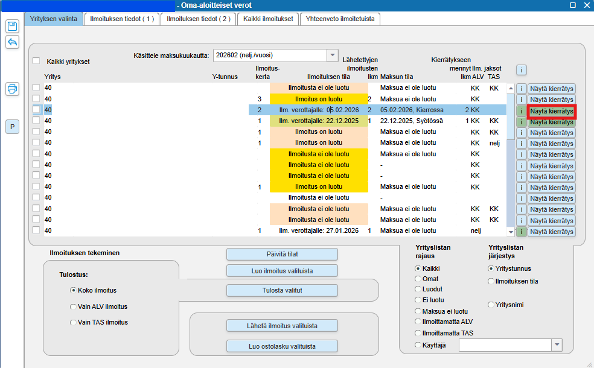This screenshot has height=368, width=594.
Task: Select Kaikki filter radio button
Action: [418, 268]
